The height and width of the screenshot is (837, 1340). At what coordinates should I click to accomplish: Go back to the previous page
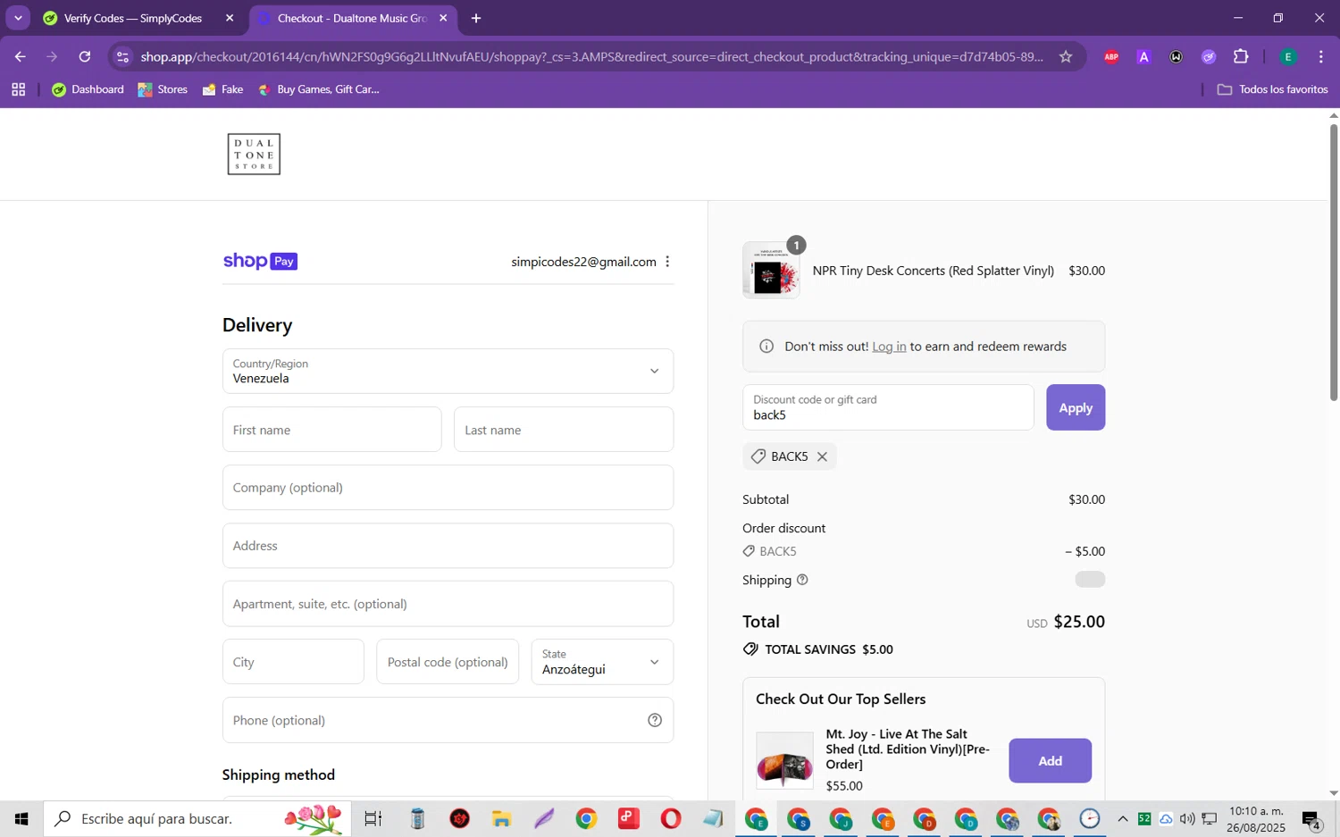pyautogui.click(x=20, y=56)
